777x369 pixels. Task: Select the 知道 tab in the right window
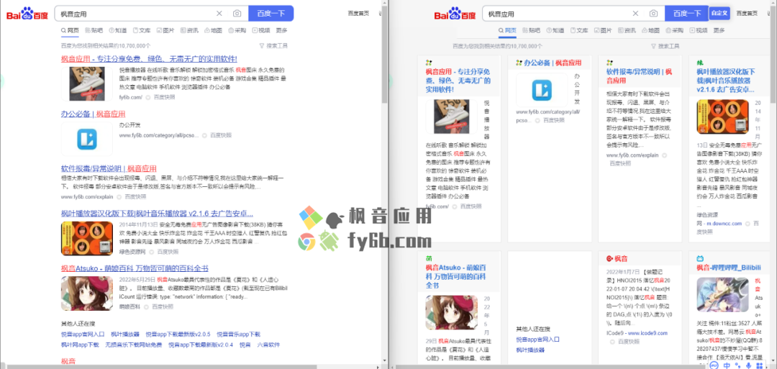[x=555, y=31]
